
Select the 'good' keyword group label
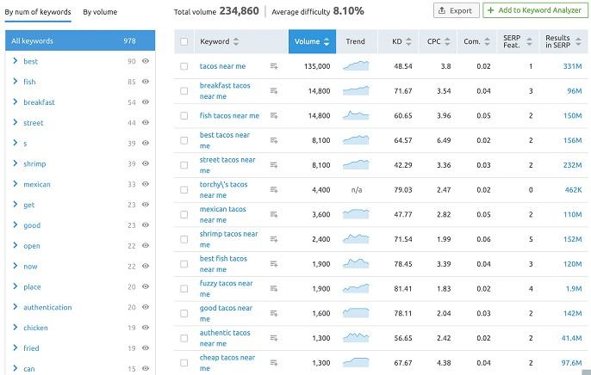[x=32, y=225]
